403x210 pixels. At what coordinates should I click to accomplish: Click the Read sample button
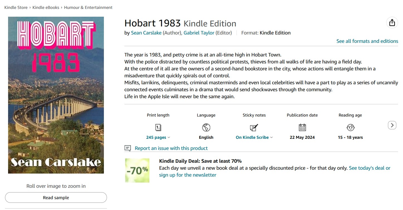pyautogui.click(x=56, y=197)
